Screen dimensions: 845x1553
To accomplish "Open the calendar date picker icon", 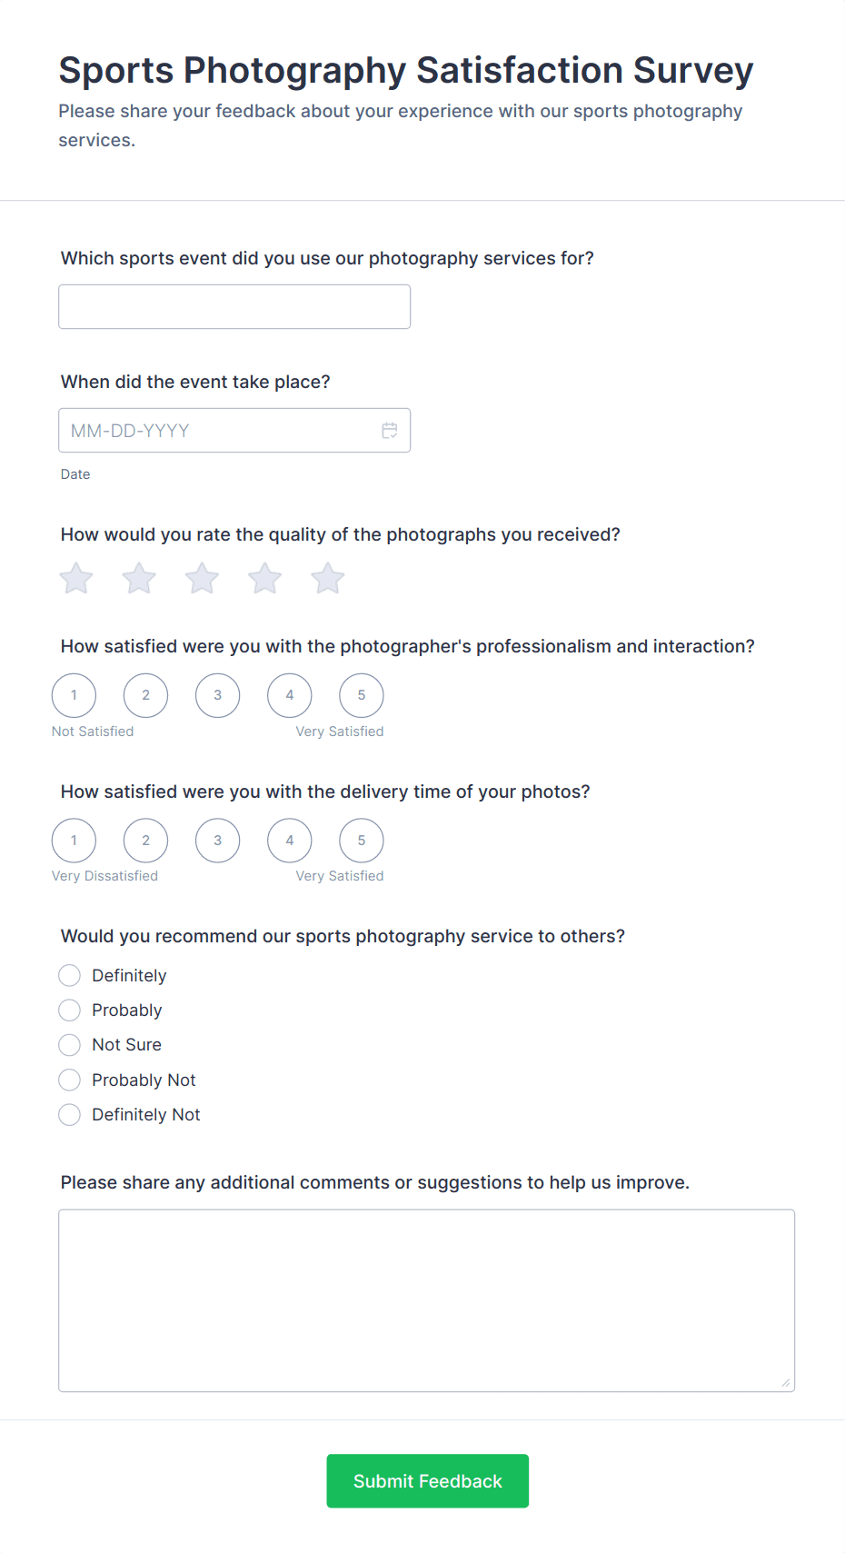I will (390, 431).
